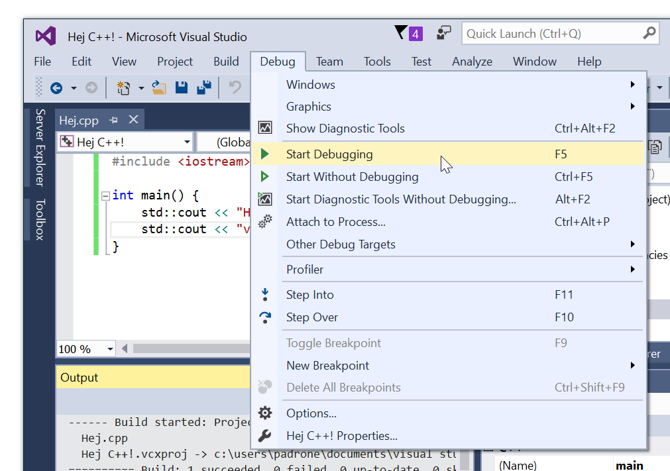Open the Window menu
Image resolution: width=670 pixels, height=471 pixels.
pos(535,62)
